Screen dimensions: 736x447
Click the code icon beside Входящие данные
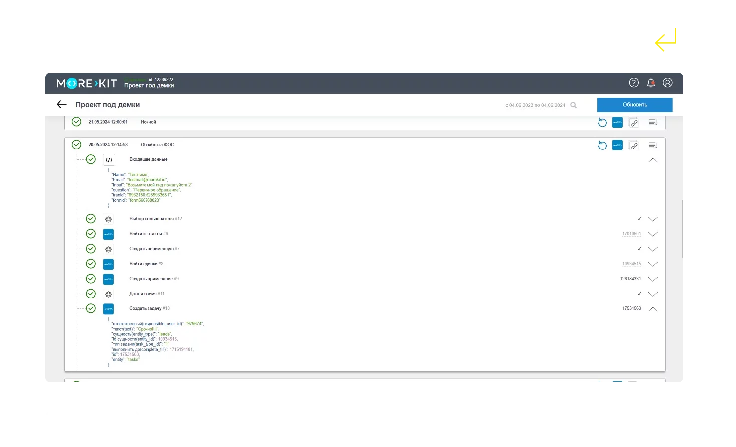point(109,160)
